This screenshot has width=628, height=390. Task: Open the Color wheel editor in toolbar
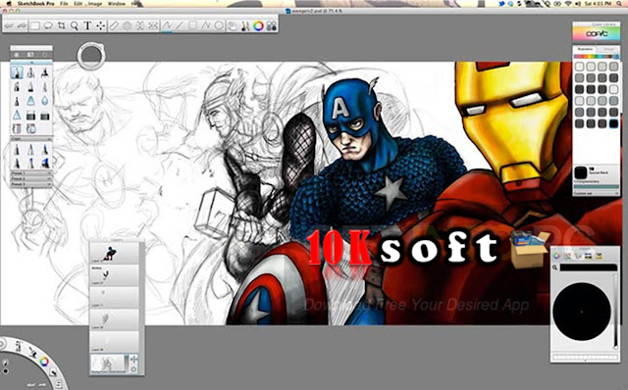point(258,26)
